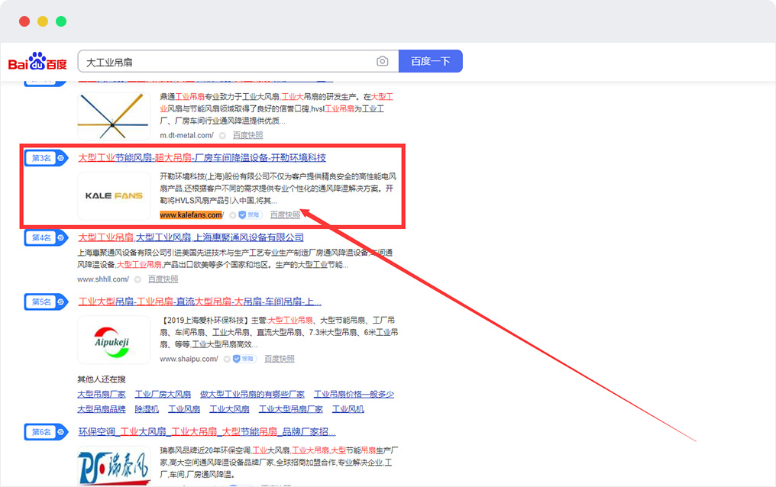Screen dimensions: 776x487
Task: Click the www.kalefans.com URL
Action: pos(192,215)
